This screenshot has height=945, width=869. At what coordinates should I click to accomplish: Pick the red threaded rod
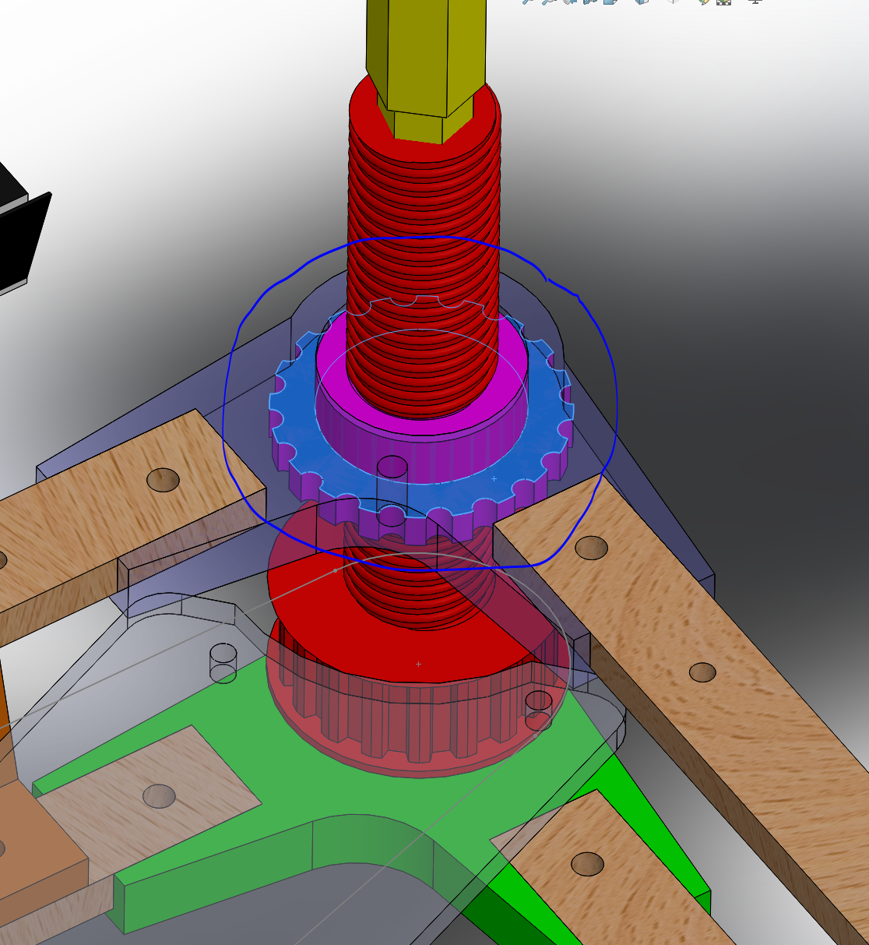[423, 257]
